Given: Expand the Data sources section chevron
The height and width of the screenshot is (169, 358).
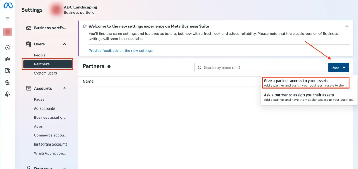Looking at the screenshot, I should [65, 168].
